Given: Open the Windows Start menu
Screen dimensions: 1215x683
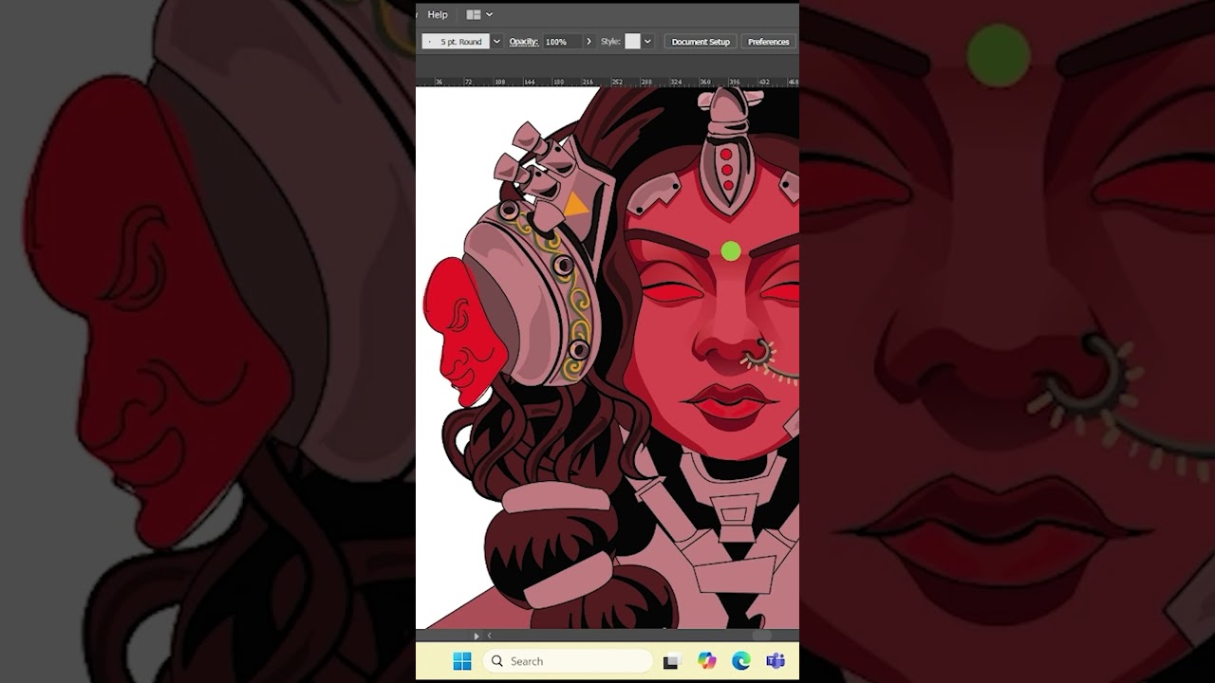Looking at the screenshot, I should (x=462, y=661).
